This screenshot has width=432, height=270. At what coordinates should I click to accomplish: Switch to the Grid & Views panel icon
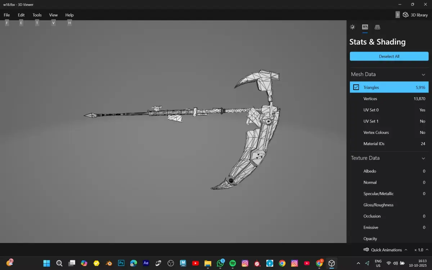point(377,27)
